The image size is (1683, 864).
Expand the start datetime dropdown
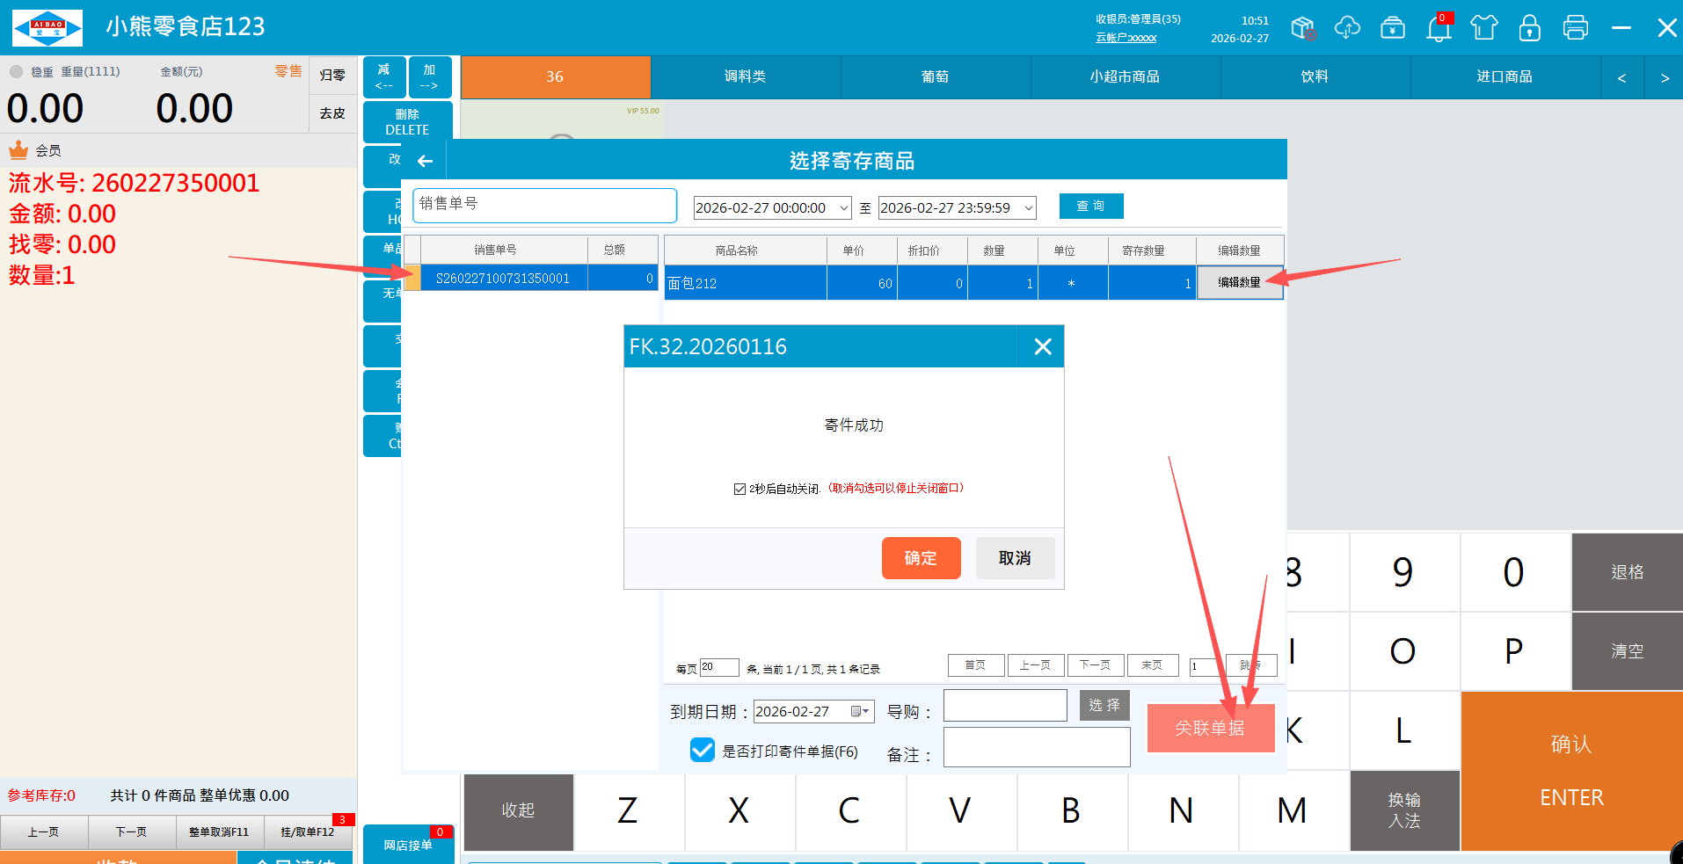coord(844,208)
